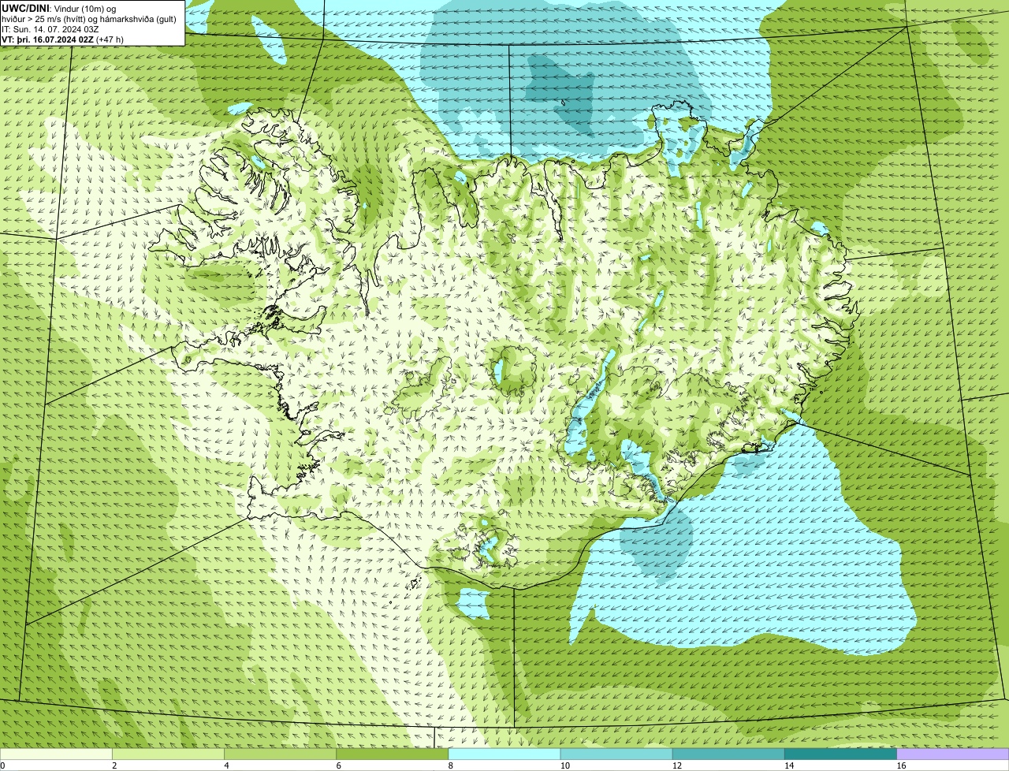This screenshot has width=1009, height=771.
Task: Click the legend label "10"
Action: 564,765
